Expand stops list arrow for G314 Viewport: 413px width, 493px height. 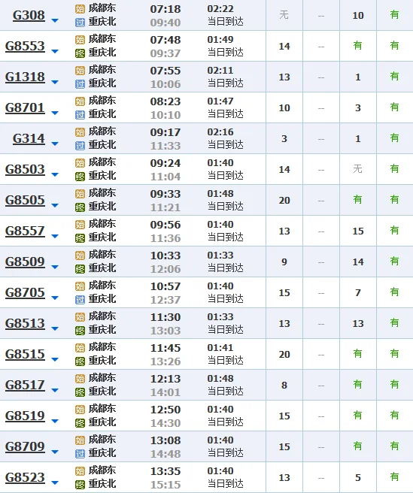[55, 144]
